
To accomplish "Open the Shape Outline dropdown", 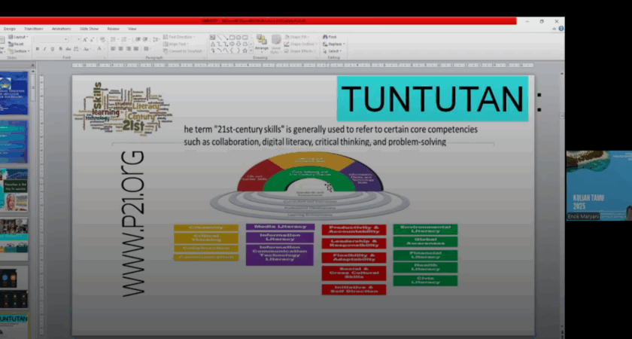I will pos(301,44).
